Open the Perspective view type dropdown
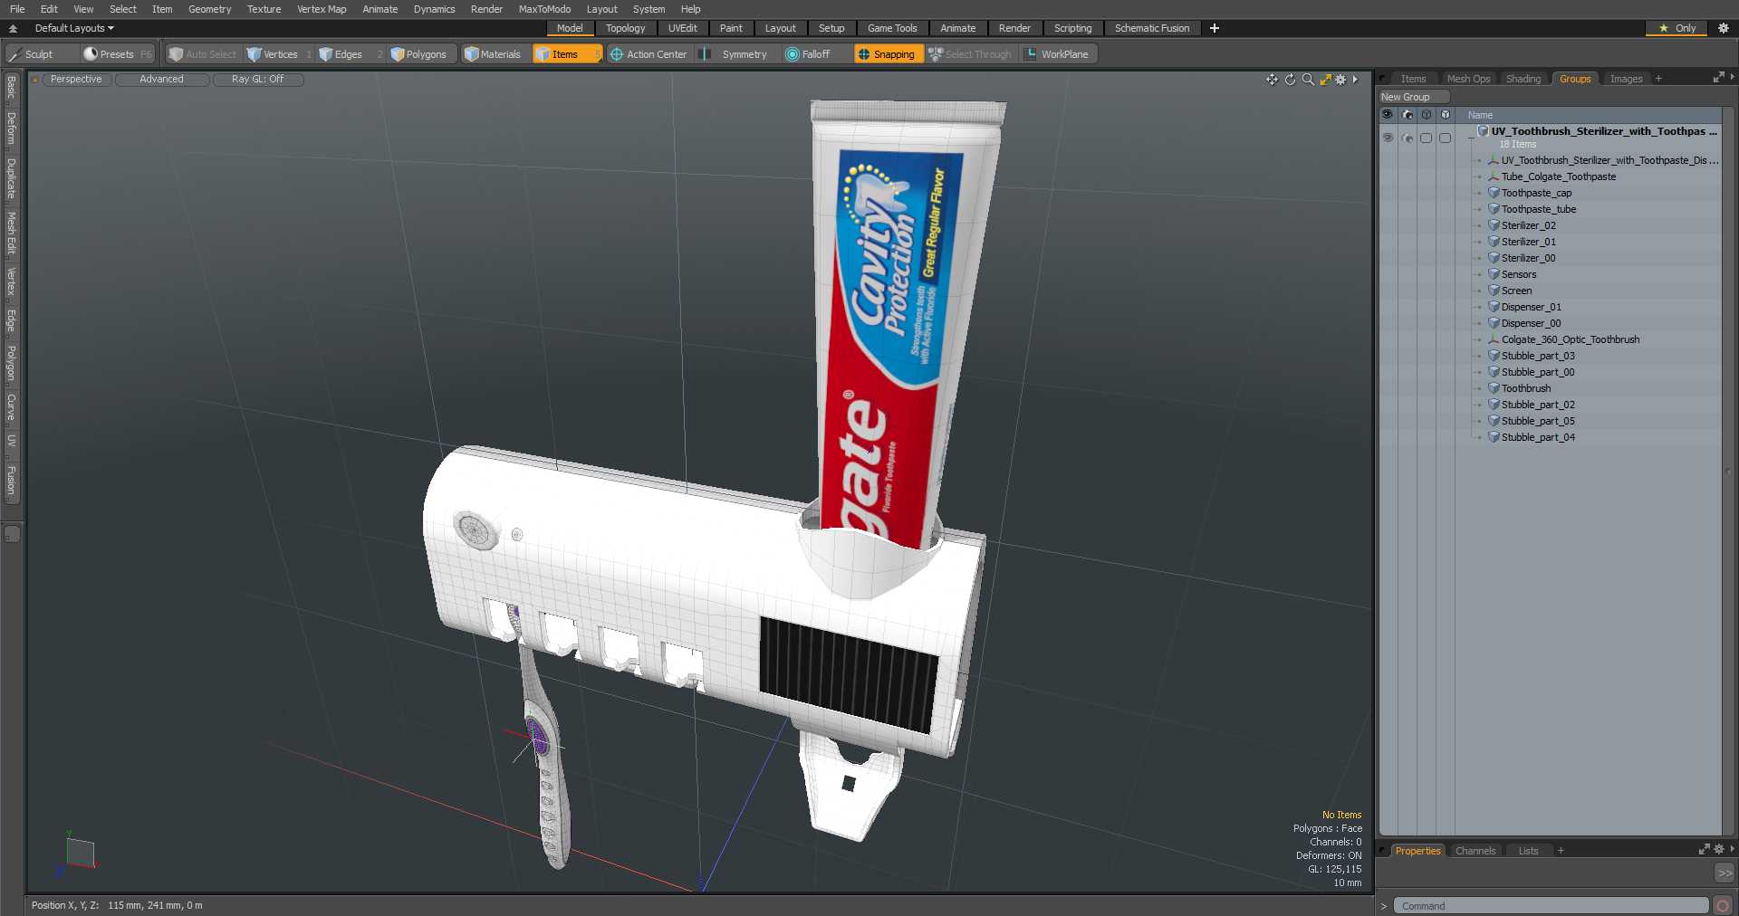 pyautogui.click(x=76, y=80)
